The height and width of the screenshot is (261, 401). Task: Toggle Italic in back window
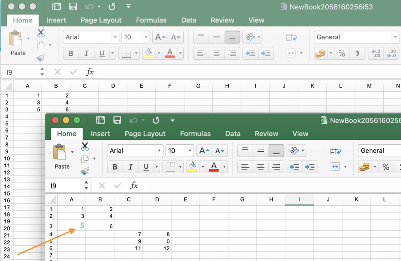tap(87, 53)
